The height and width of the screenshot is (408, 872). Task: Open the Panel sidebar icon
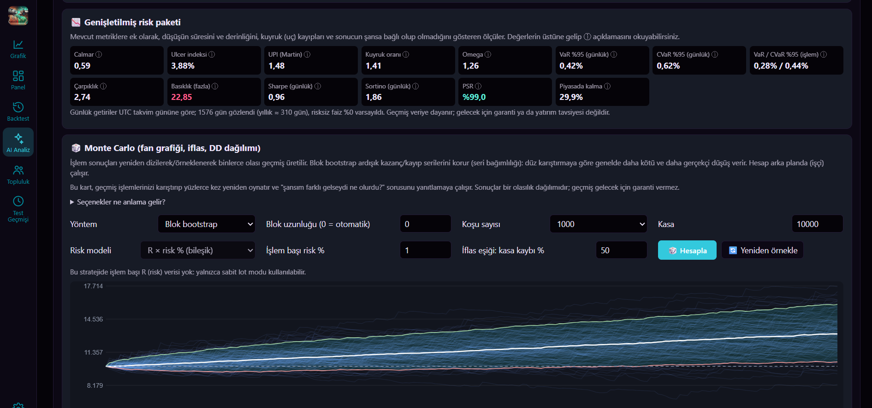(18, 80)
